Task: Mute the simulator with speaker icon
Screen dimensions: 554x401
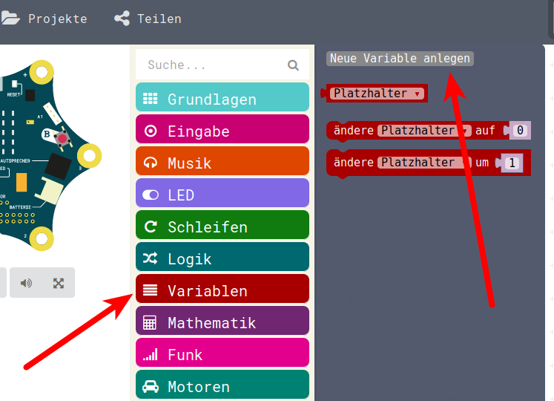Action: 26,283
